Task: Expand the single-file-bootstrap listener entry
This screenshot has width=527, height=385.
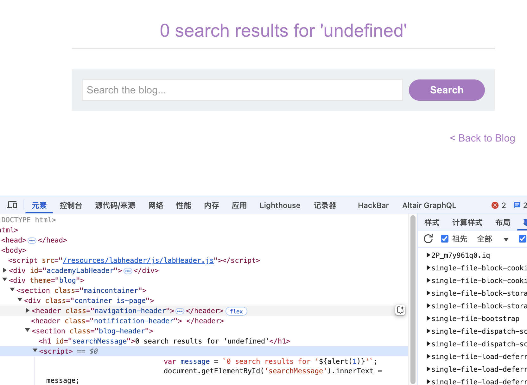Action: tap(429, 319)
